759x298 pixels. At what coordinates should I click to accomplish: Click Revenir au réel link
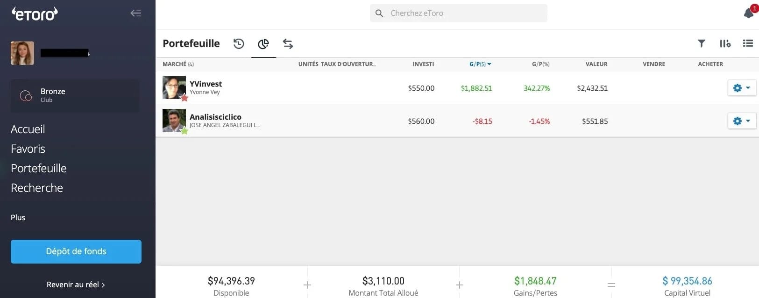pyautogui.click(x=76, y=284)
